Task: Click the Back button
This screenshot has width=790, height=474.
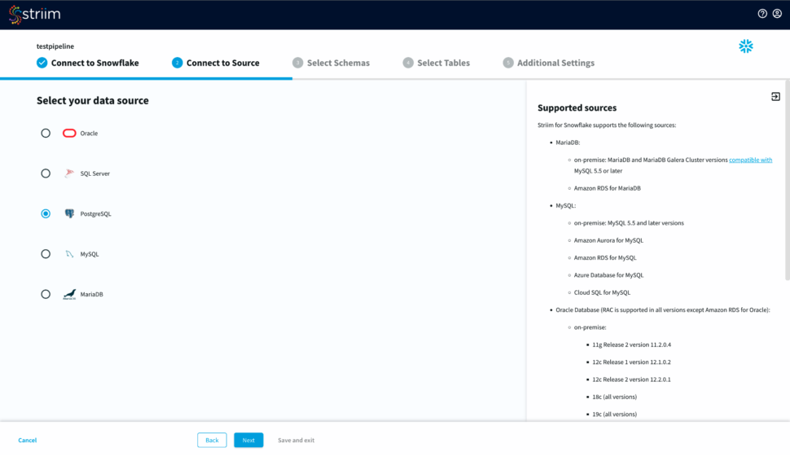Action: tap(212, 440)
